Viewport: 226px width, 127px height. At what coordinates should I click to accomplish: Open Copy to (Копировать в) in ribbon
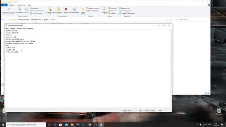coord(58,11)
